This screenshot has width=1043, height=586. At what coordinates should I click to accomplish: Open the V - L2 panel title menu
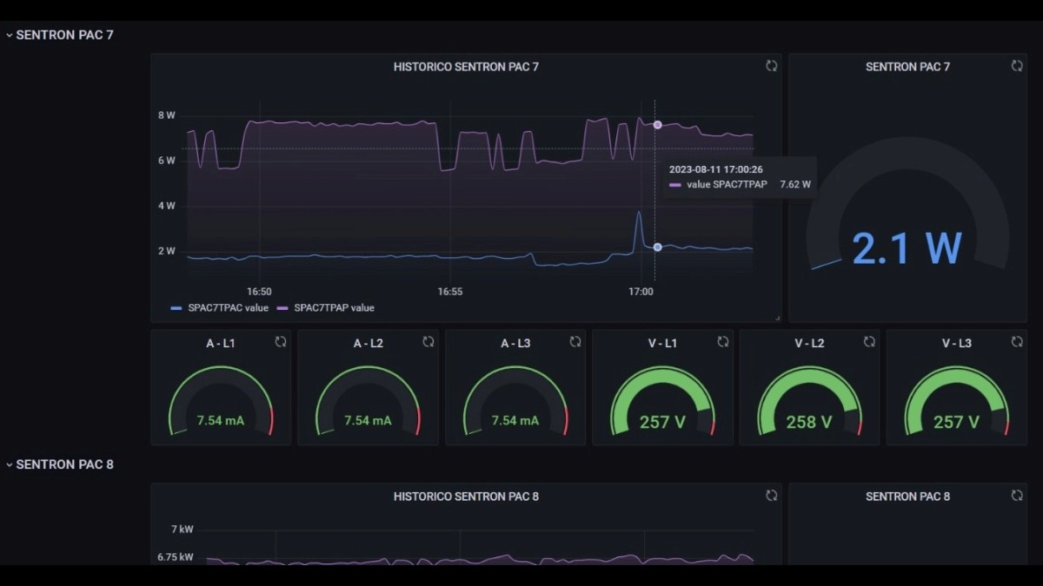[809, 343]
